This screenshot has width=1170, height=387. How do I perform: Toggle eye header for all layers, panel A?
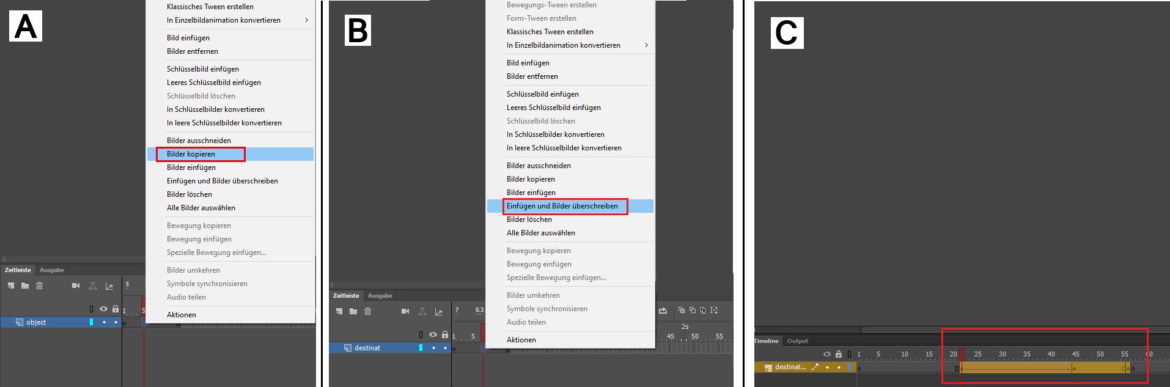103,309
